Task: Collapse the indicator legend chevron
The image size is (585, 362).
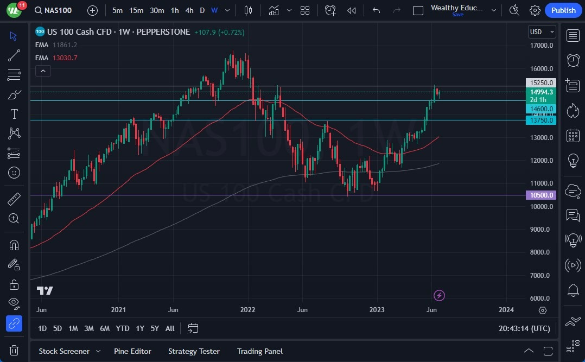Action: [43, 71]
